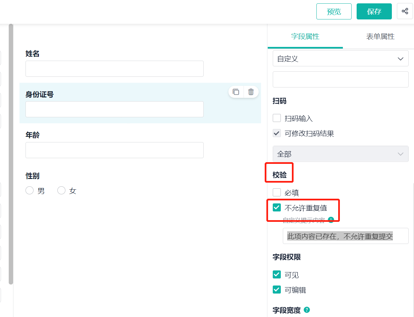Click the 身份证号 field label

(x=40, y=94)
